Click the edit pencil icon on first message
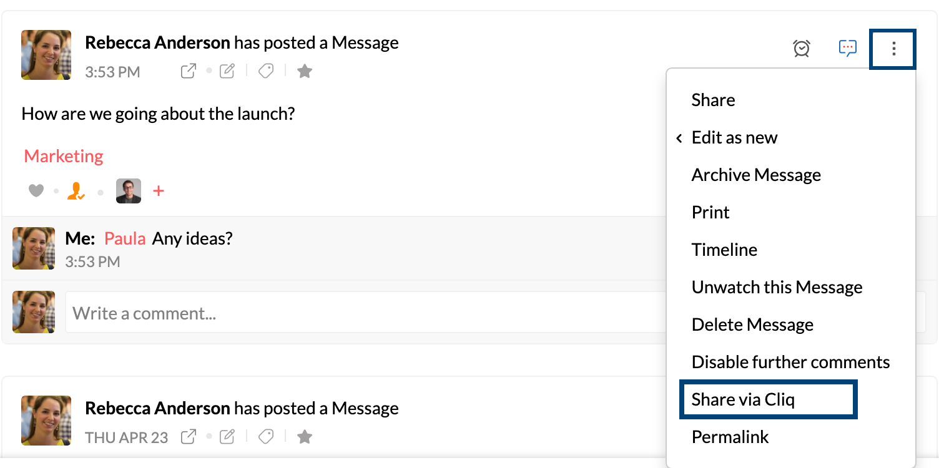Image resolution: width=939 pixels, height=468 pixels. coord(227,71)
